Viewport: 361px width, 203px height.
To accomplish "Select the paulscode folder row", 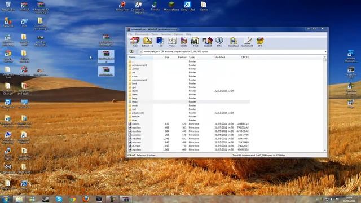I will (189, 113).
